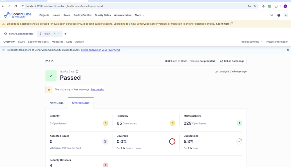Click the 0 Accepted issues value
Viewport: 291px width, 167px height.
coord(51,142)
